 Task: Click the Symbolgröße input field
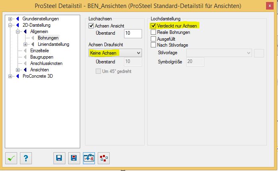(x=195, y=62)
